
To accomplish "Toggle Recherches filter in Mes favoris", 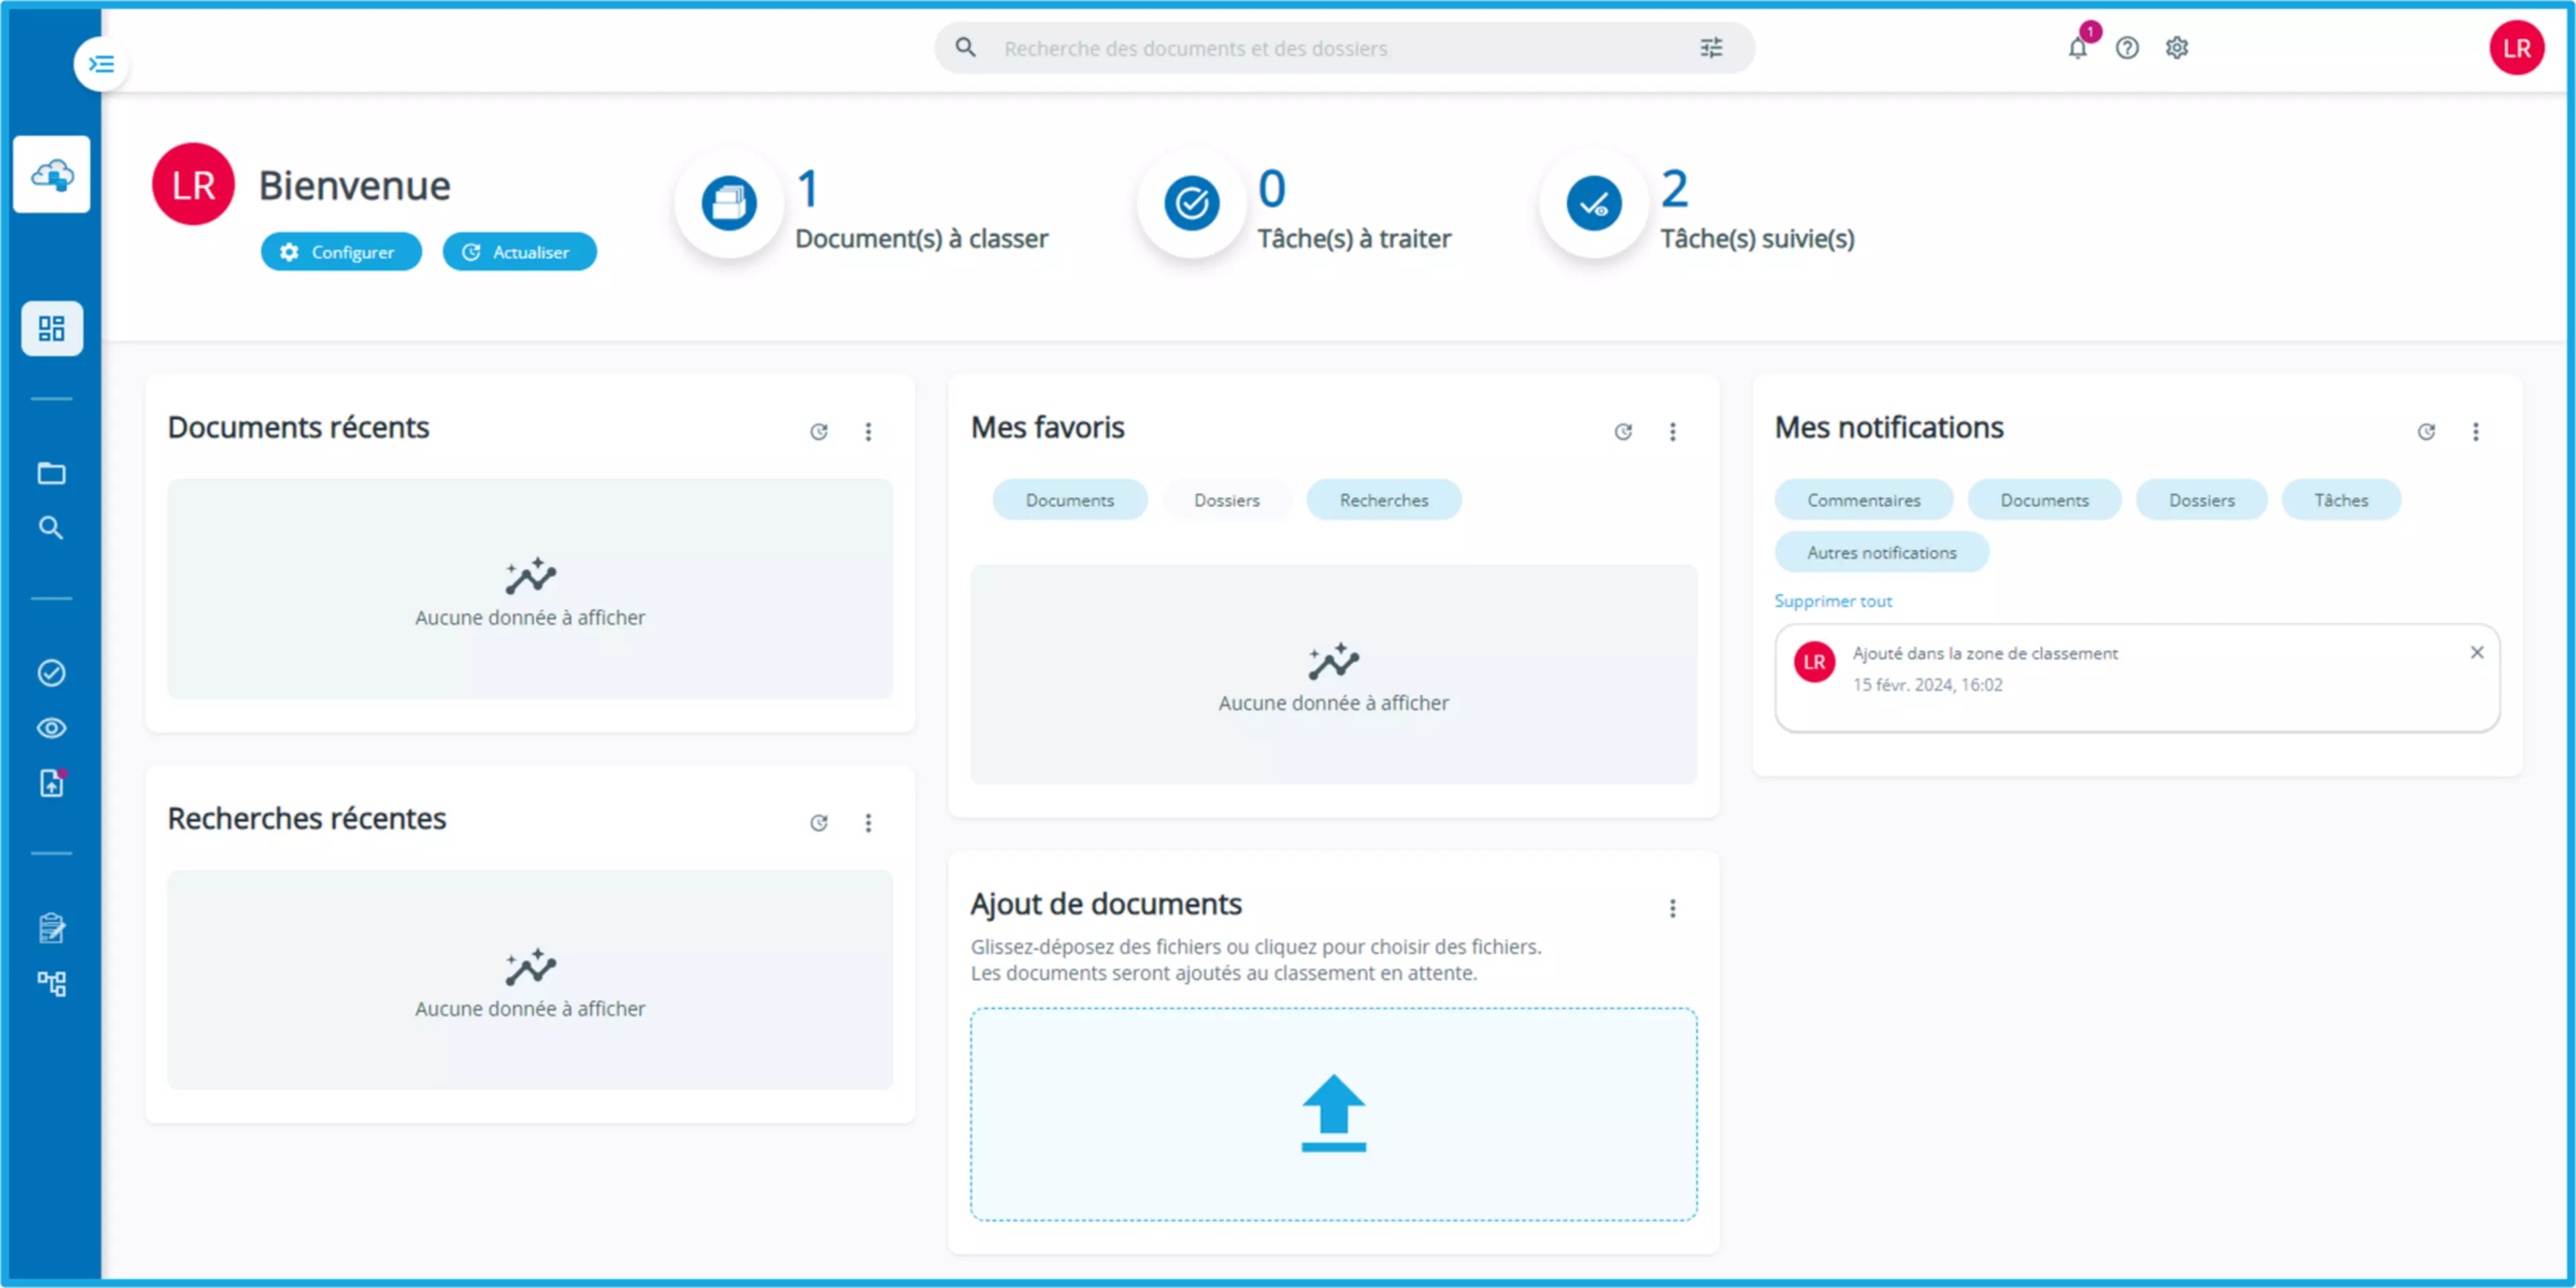I will [1384, 500].
